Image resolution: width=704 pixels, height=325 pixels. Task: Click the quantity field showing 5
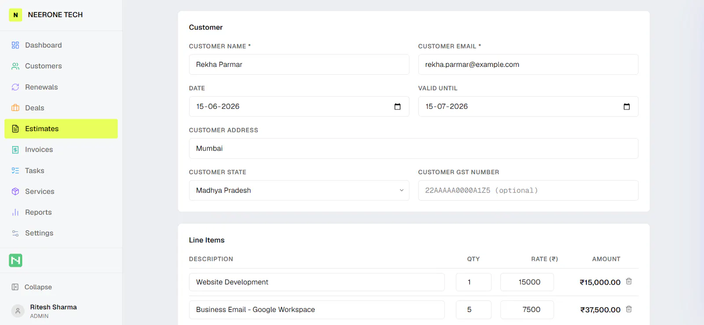pos(473,310)
